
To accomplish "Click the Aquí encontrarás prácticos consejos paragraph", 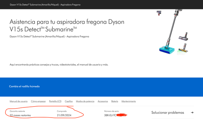I will 59,64.
